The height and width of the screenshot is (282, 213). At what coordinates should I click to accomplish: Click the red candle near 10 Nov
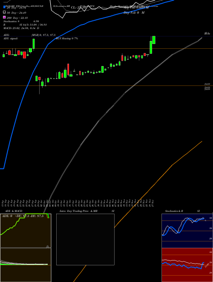122,58
